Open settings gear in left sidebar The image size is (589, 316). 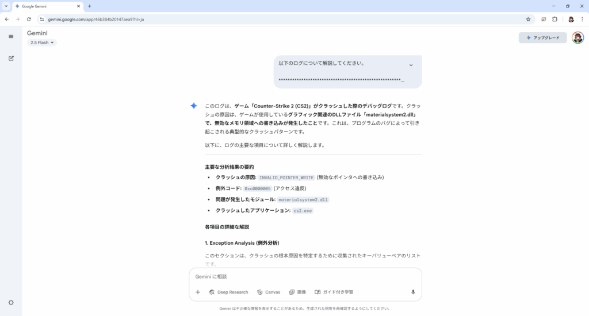coord(11,302)
